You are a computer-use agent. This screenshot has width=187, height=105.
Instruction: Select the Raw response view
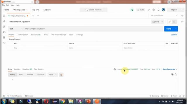[21, 75]
